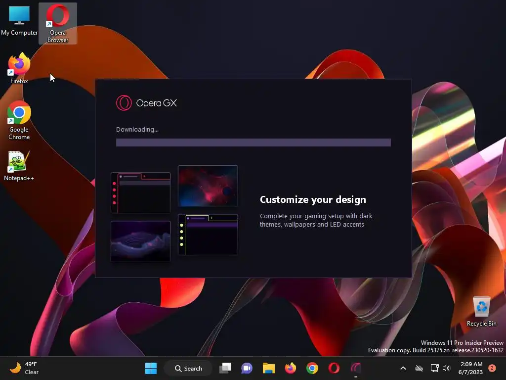Select the Notepad++ desktop shortcut
This screenshot has height=380, width=506.
tap(19, 166)
